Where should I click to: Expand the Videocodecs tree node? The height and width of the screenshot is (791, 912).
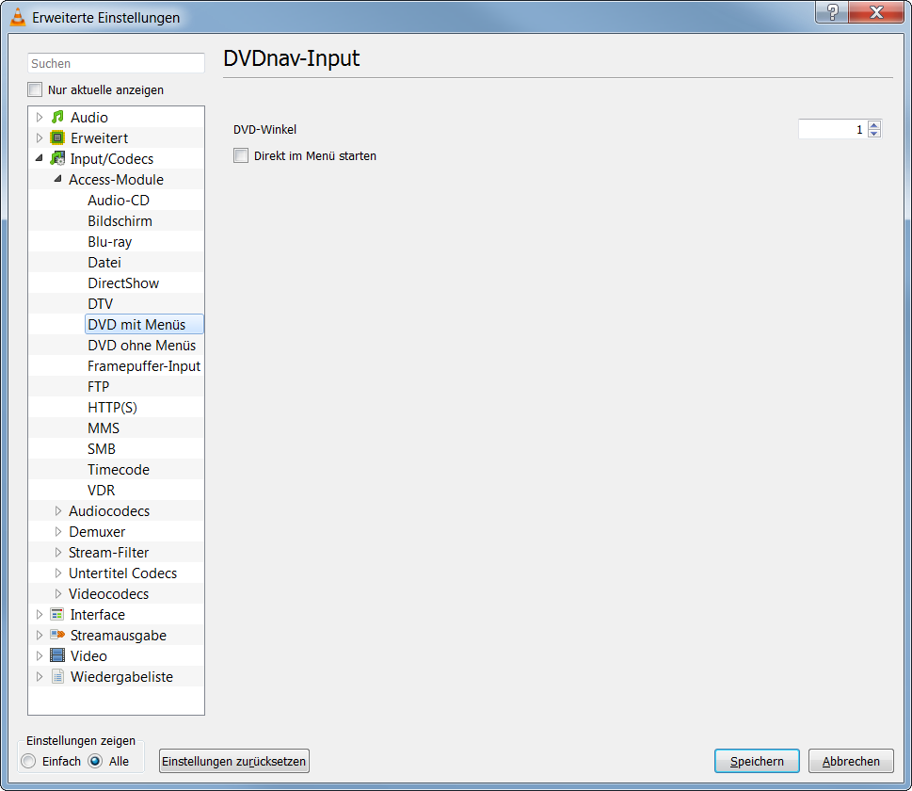(x=57, y=593)
